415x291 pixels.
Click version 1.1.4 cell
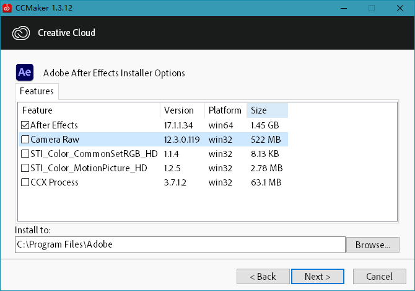coord(171,154)
